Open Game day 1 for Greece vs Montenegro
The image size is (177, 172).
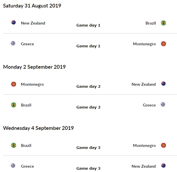pos(88,46)
